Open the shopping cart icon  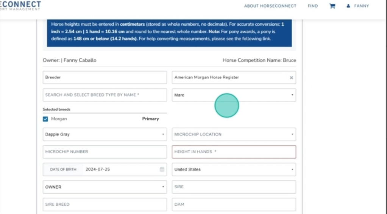click(x=332, y=6)
